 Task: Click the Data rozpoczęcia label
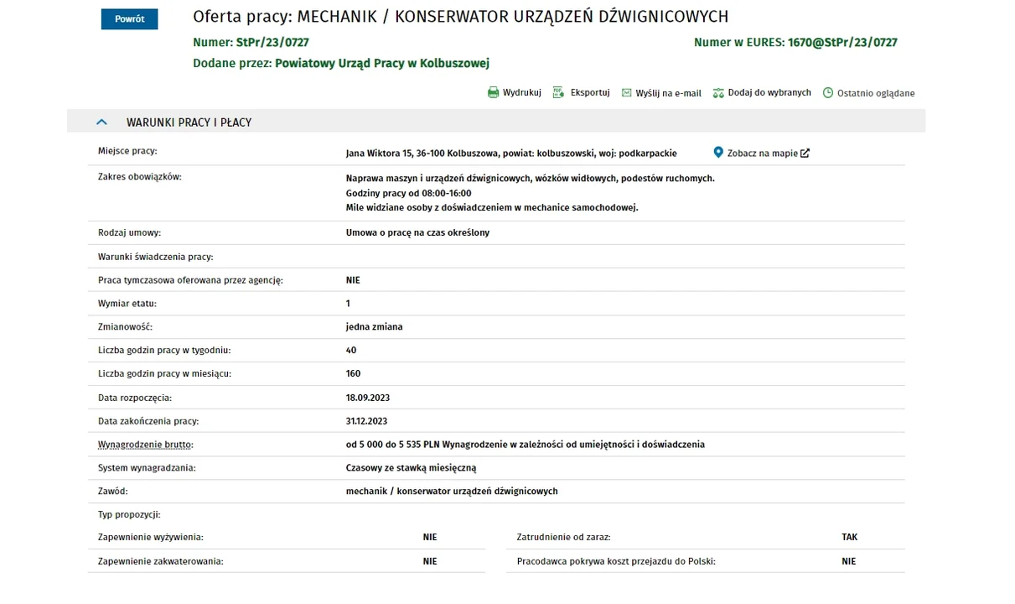pos(135,398)
